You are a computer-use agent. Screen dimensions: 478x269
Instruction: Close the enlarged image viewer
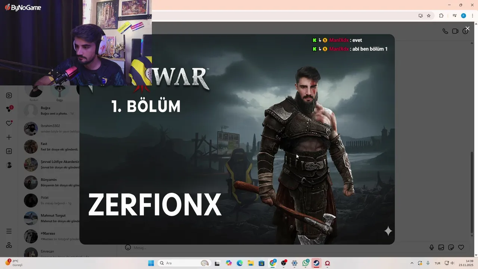467,28
